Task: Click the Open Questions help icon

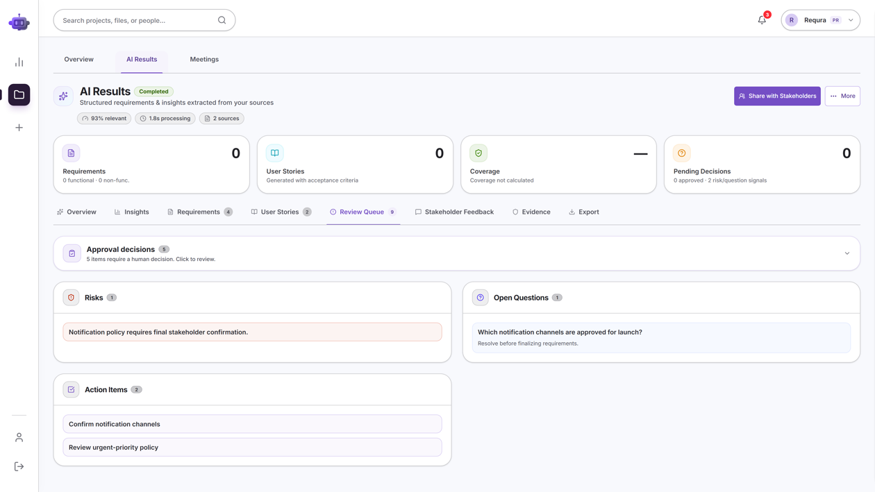Action: click(481, 298)
